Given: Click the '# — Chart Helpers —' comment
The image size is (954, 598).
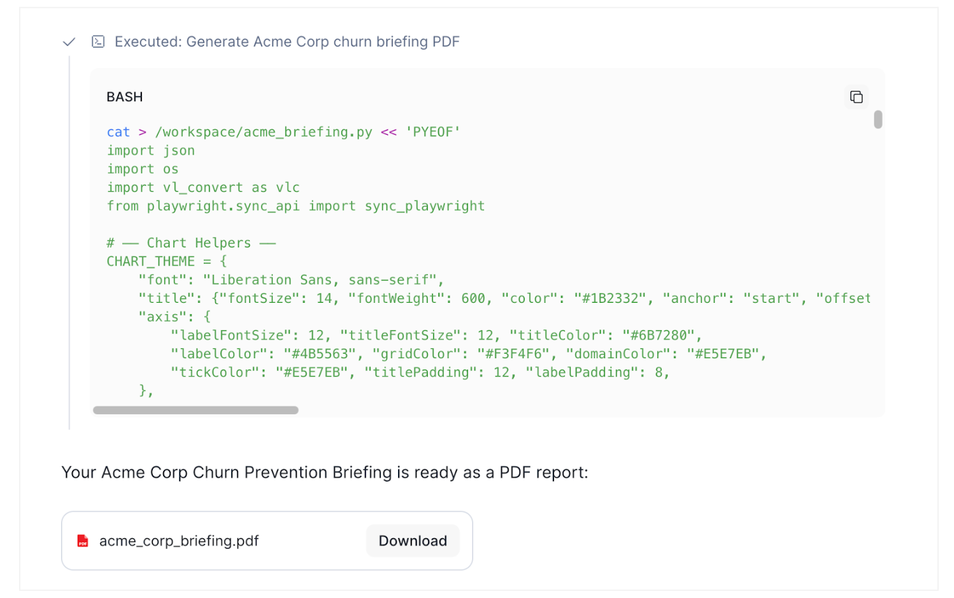Looking at the screenshot, I should (x=191, y=243).
